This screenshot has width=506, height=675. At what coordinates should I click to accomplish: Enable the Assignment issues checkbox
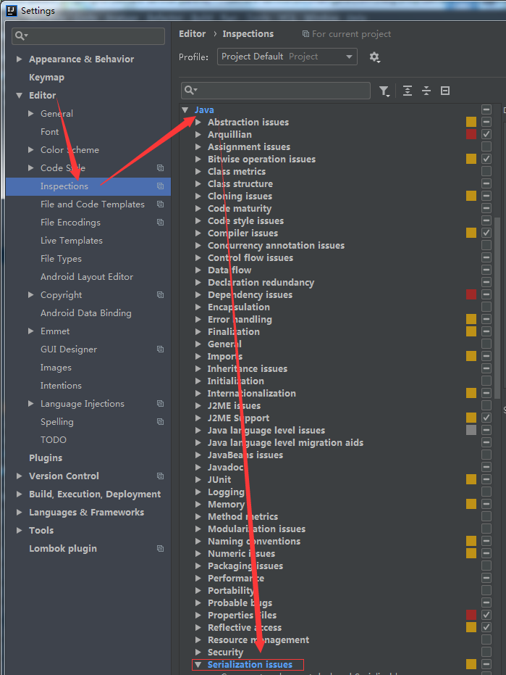(x=486, y=146)
